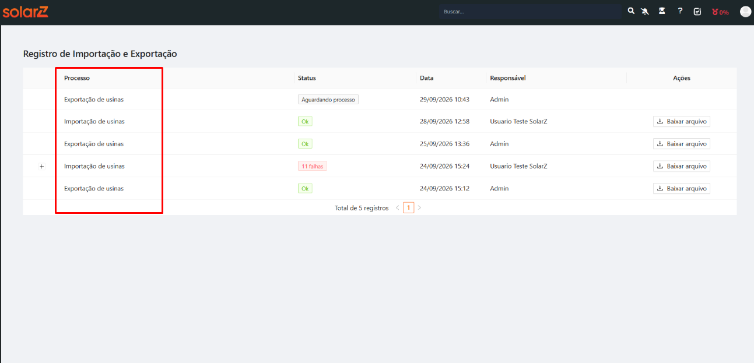Click the news feed sparkle icon

click(x=697, y=11)
